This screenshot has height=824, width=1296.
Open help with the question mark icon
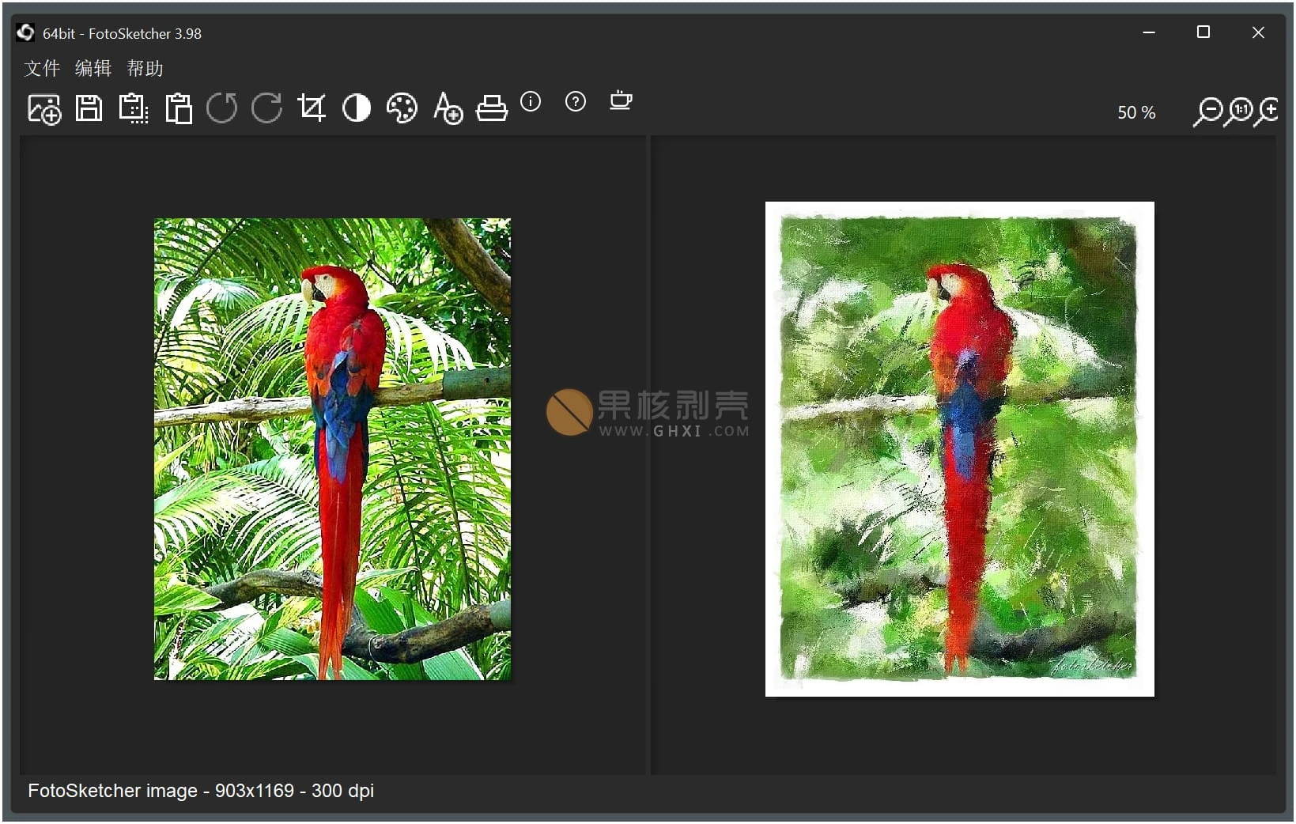(x=576, y=101)
